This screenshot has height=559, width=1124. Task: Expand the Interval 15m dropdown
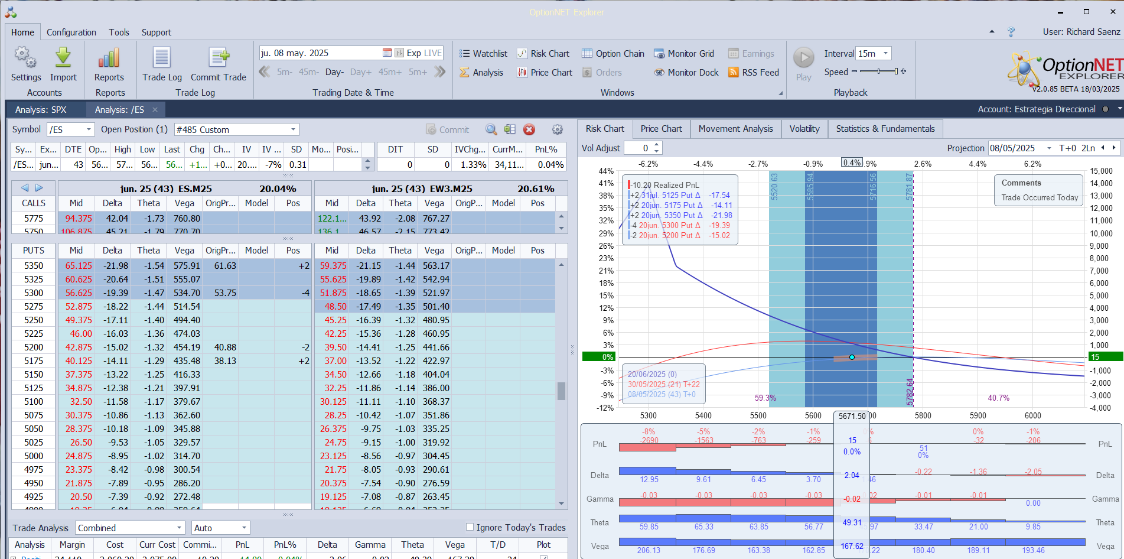click(x=885, y=54)
